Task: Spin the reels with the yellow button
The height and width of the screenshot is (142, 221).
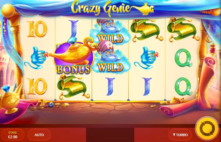Action: click(207, 128)
